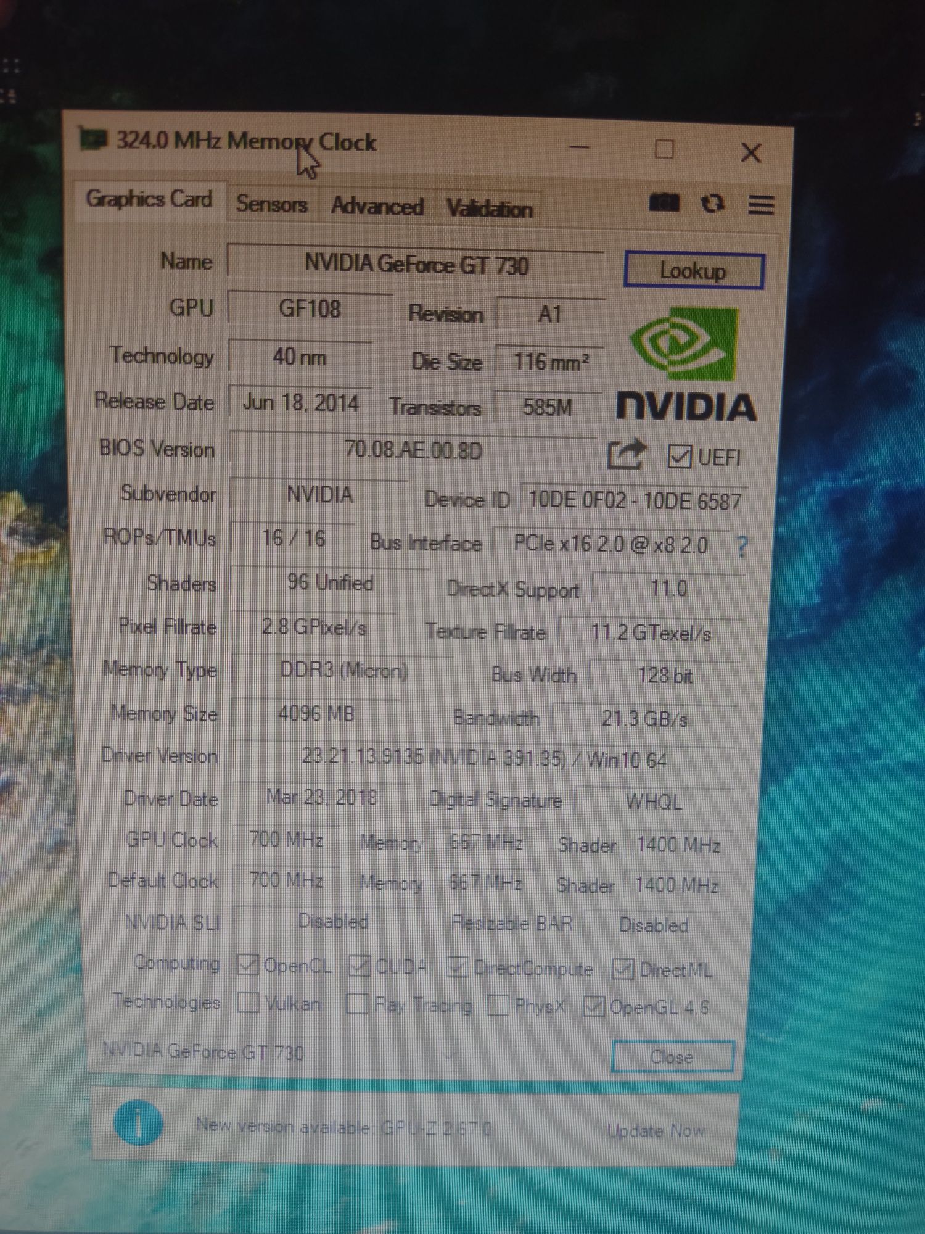Click the BIOS export share icon
Screen dimensions: 925x1234
[627, 455]
